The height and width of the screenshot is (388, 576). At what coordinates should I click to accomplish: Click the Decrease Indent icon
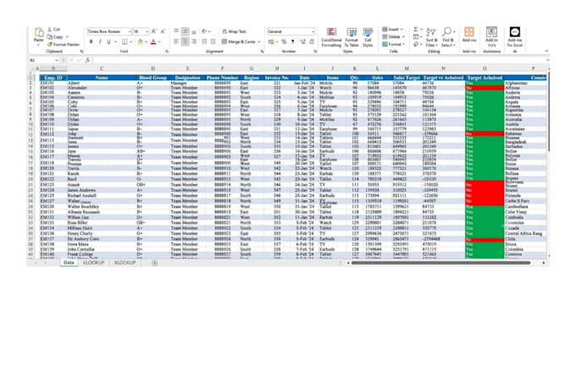point(204,41)
